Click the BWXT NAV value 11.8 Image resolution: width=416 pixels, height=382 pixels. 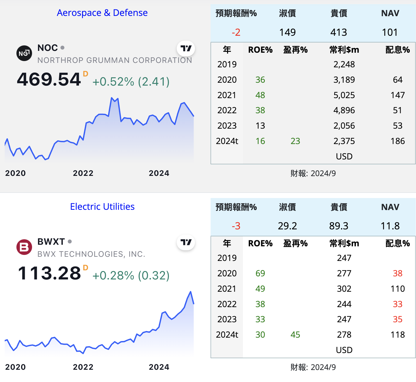coord(390,226)
